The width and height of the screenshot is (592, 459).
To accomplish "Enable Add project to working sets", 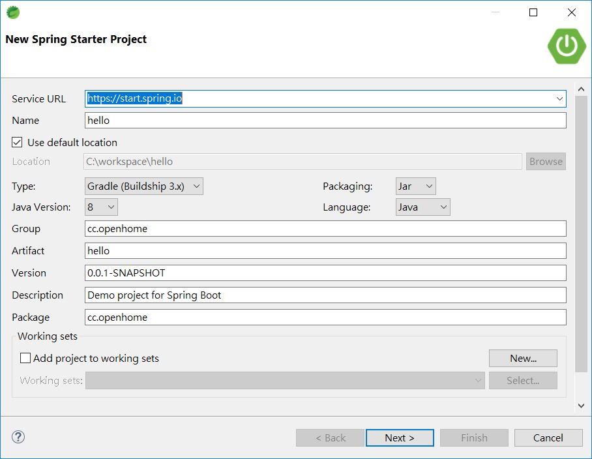I will 23,358.
